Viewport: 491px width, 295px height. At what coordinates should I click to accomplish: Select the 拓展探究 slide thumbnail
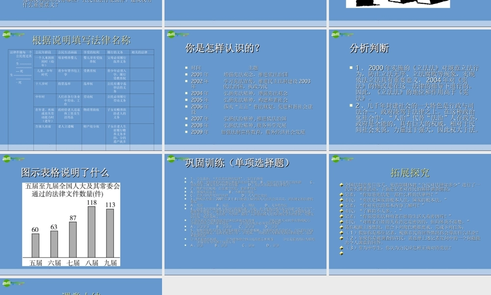click(x=410, y=214)
